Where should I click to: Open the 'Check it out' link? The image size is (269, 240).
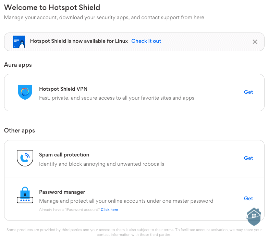146,41
